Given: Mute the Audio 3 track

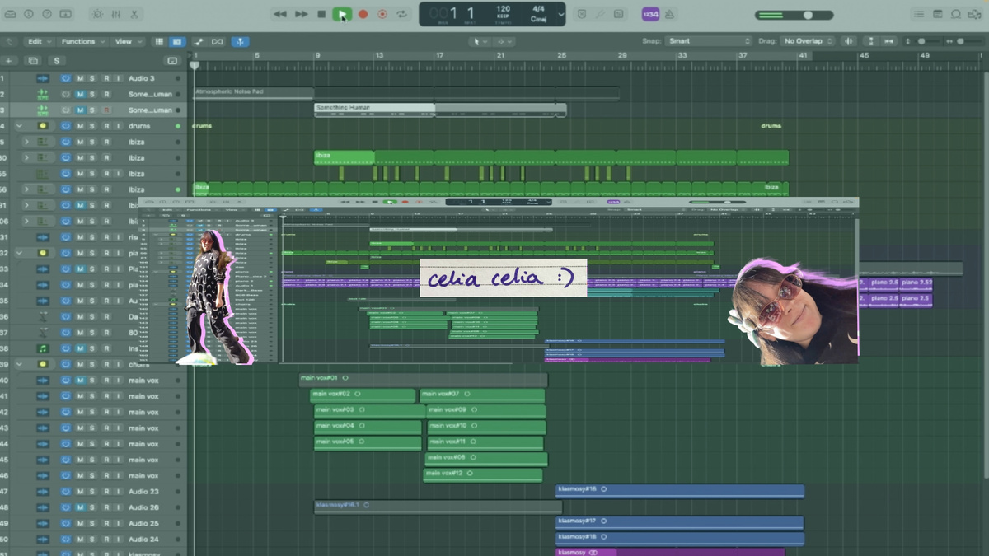Looking at the screenshot, I should [x=80, y=78].
